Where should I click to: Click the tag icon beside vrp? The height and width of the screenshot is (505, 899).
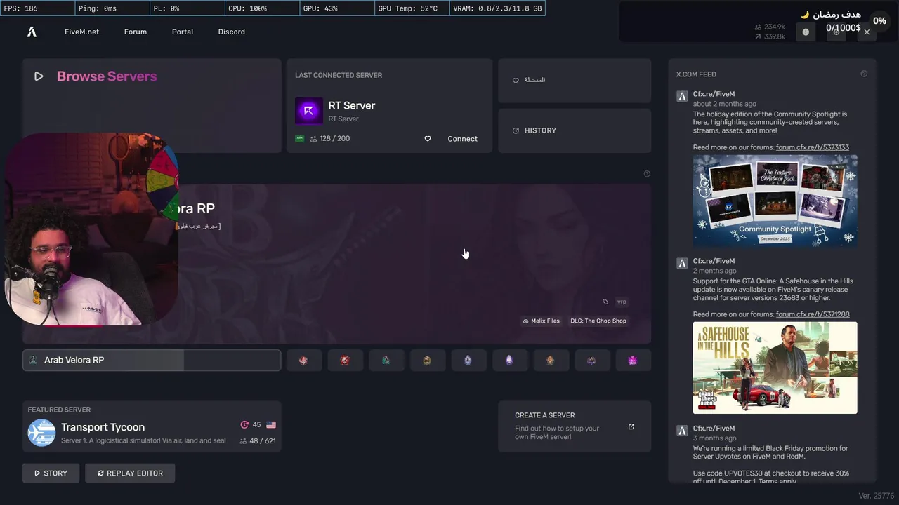pyautogui.click(x=605, y=302)
